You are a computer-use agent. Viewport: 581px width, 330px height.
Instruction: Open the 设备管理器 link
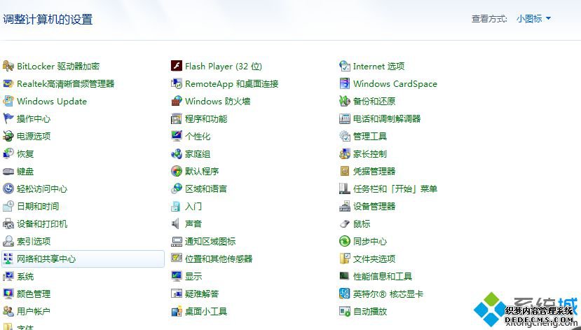click(x=374, y=206)
